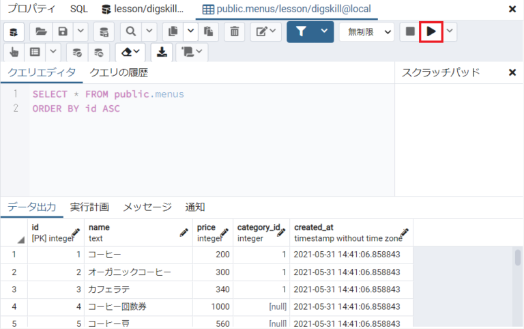Screen dimensions: 524x329
Task: Open the row limit 無制限 dropdown
Action: click(x=368, y=31)
